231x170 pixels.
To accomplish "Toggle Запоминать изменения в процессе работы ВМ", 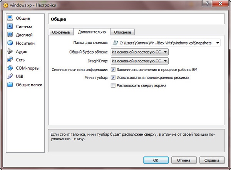I will pos(113,70).
